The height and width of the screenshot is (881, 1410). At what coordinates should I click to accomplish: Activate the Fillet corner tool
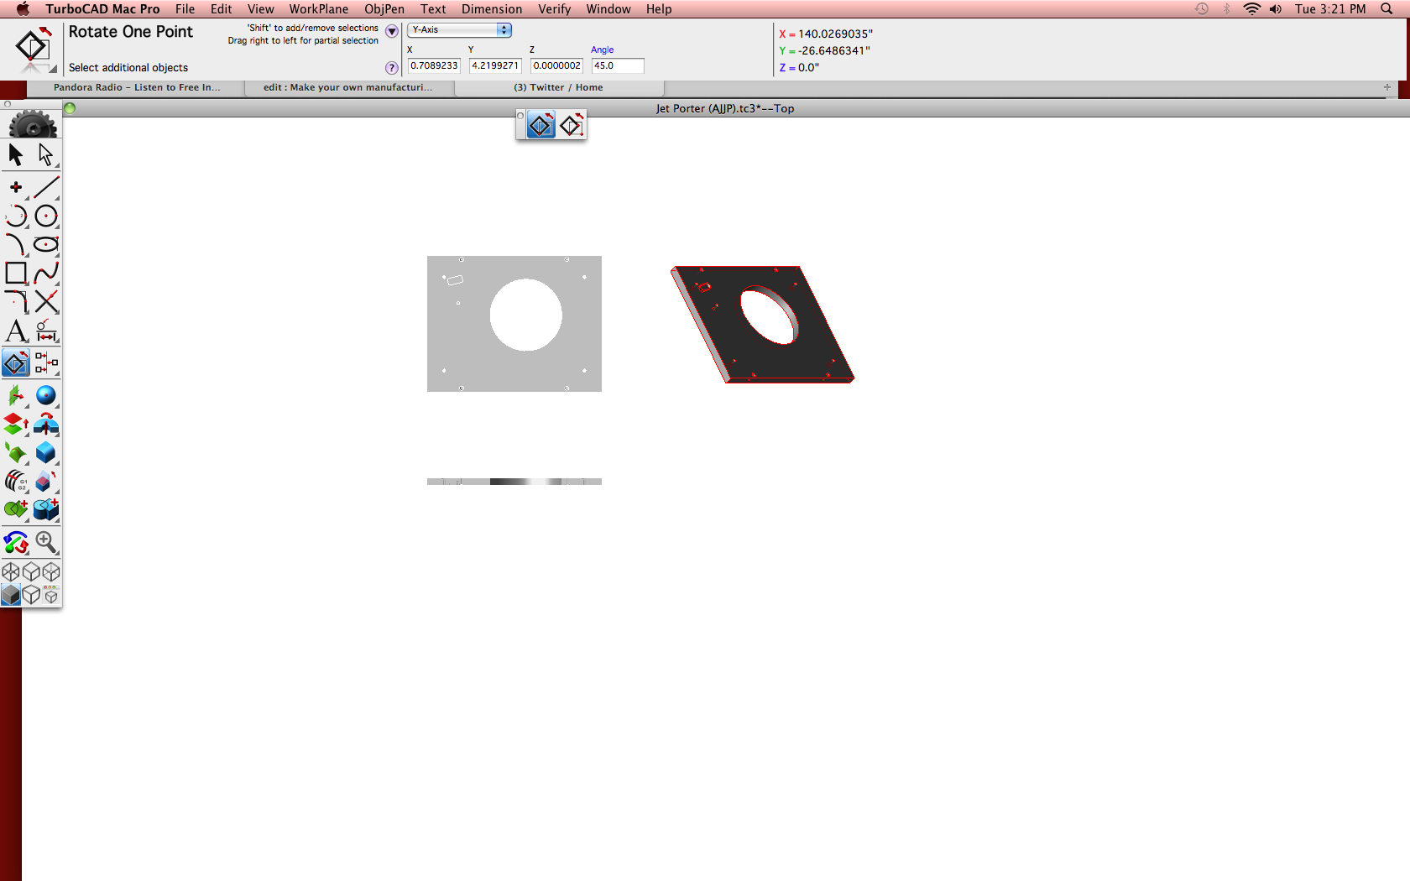coord(16,301)
